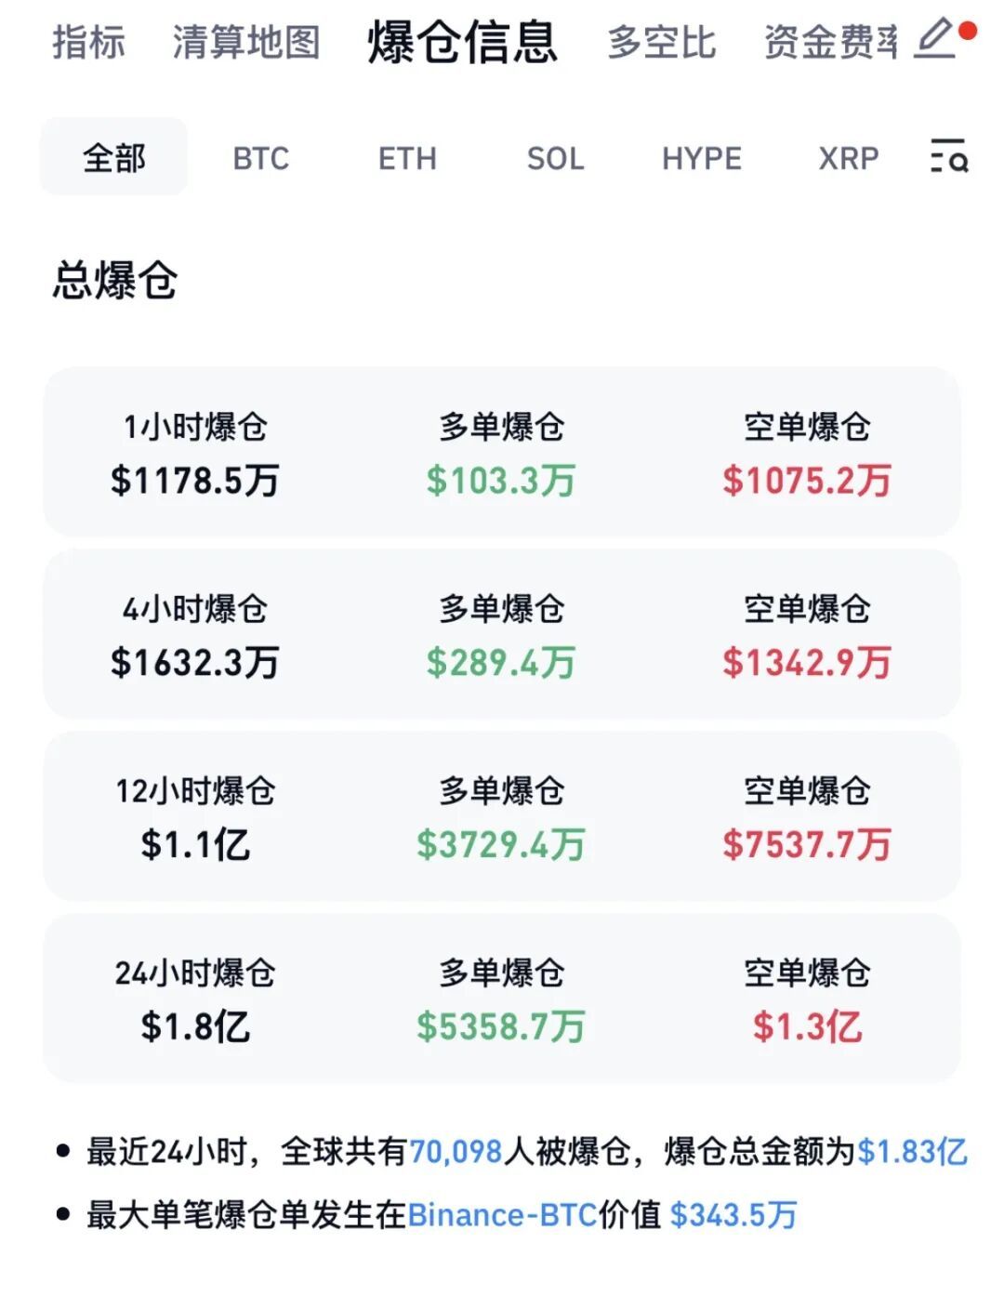The height and width of the screenshot is (1296, 1004).
Task: Click the 70,098 liquidated traders figure
Action: point(456,1152)
